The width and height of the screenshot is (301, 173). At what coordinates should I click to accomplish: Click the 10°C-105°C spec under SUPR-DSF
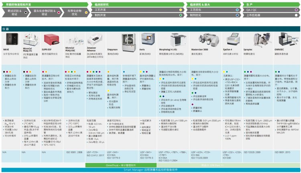coord(50,145)
